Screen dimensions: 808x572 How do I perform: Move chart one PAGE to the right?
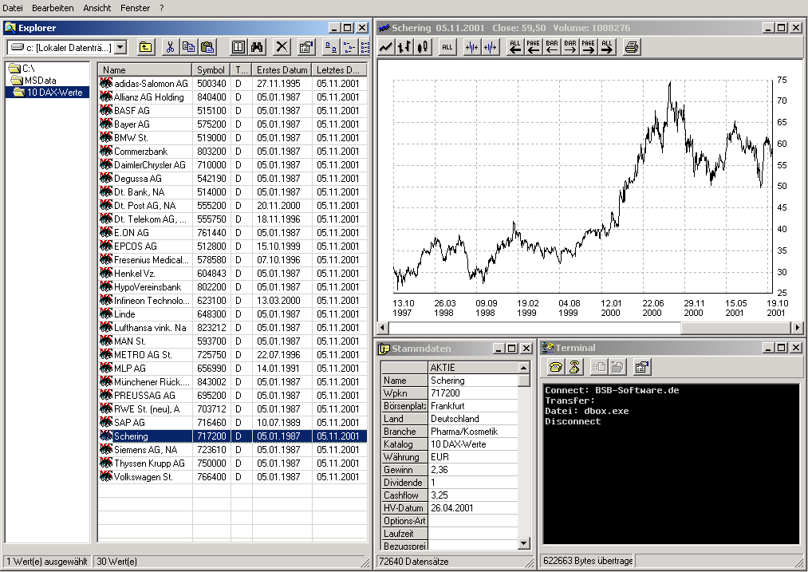pos(589,47)
